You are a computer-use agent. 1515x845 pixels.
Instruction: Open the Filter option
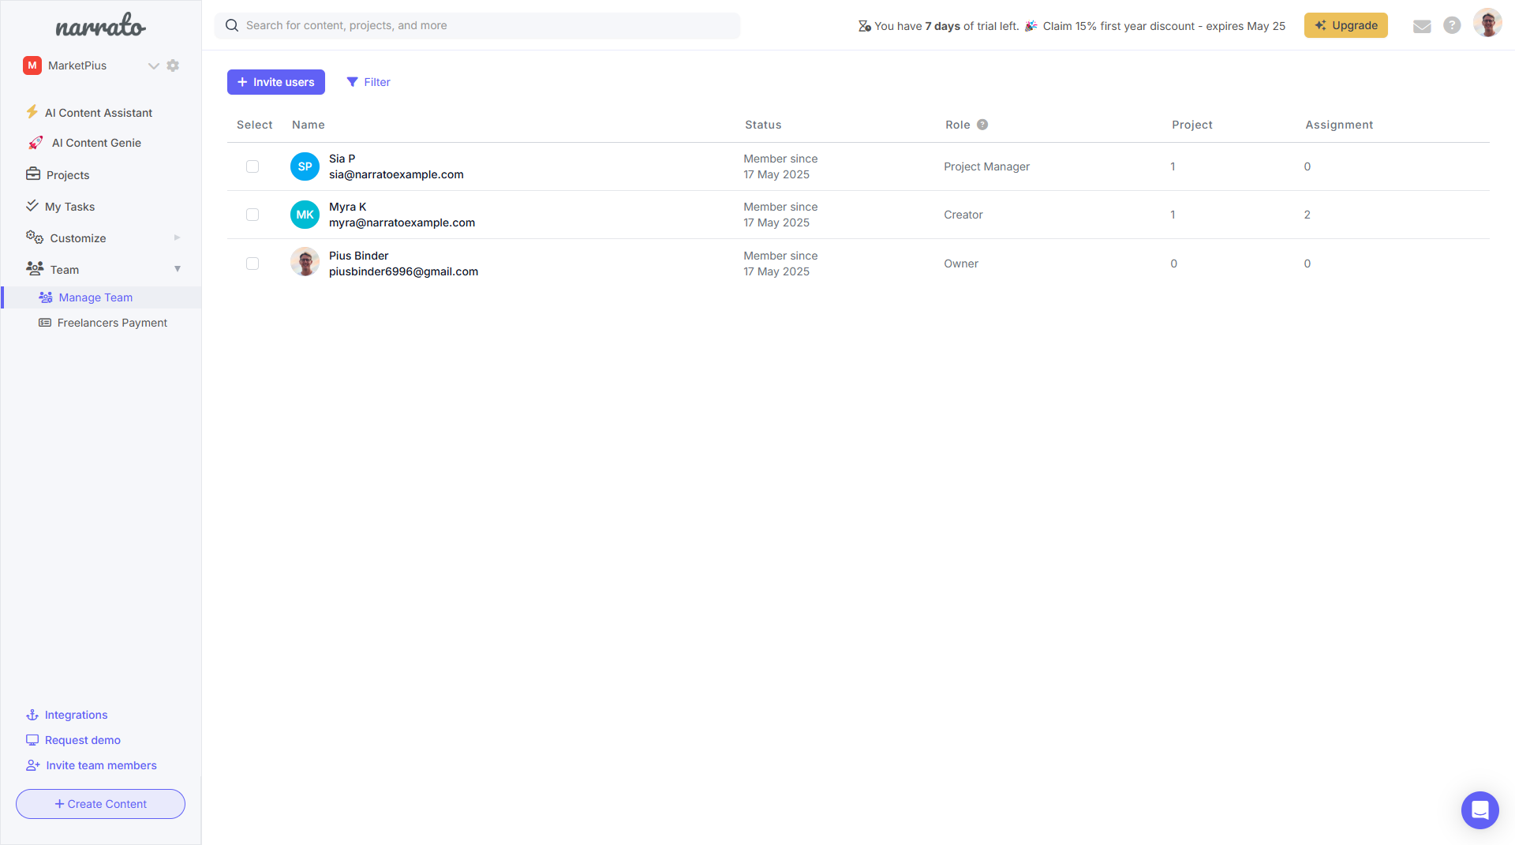tap(368, 82)
